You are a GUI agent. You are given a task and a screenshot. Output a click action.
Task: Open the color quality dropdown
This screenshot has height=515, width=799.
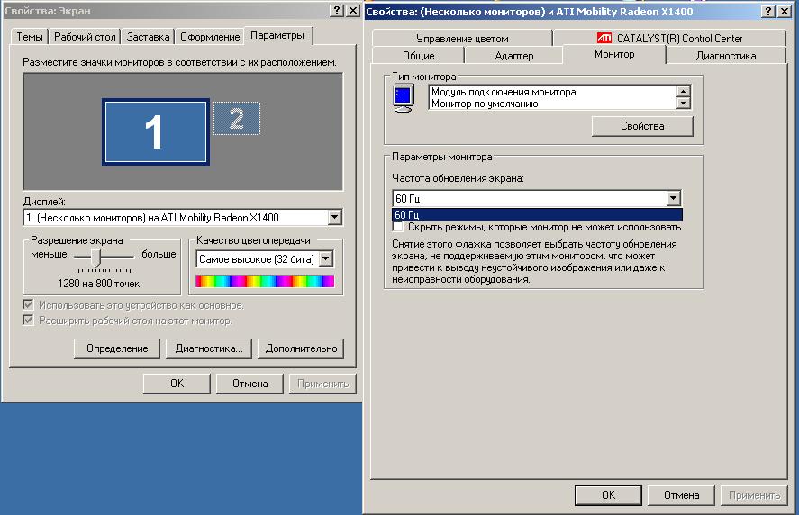(x=326, y=258)
